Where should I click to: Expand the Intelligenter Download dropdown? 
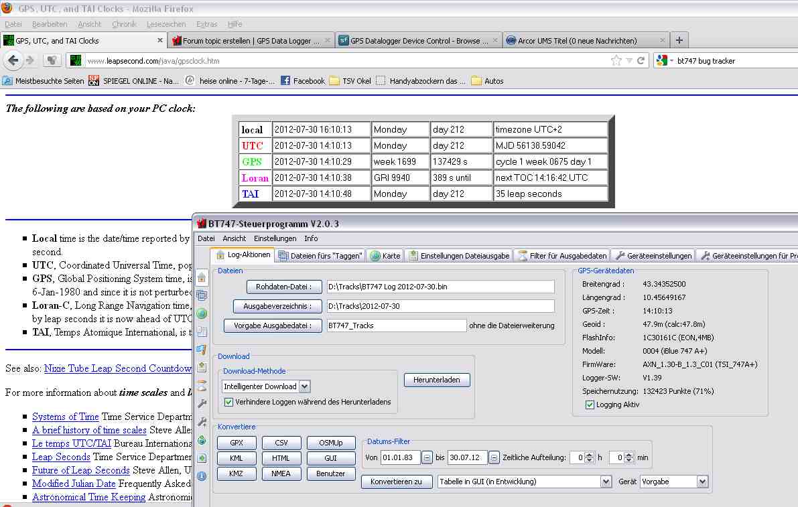pyautogui.click(x=305, y=386)
